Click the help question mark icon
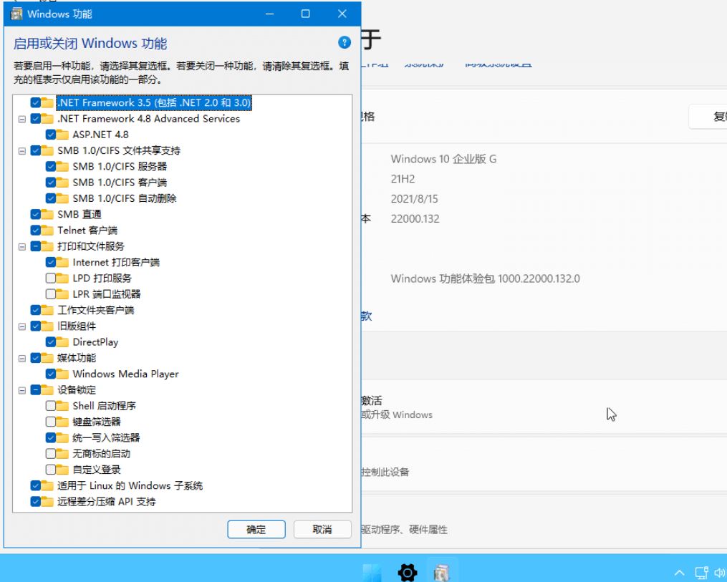 344,43
